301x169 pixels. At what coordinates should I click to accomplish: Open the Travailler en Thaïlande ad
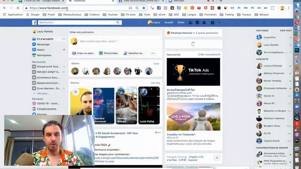pyautogui.click(x=193, y=117)
